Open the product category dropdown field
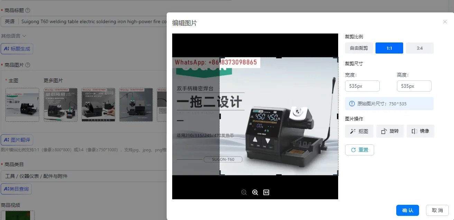This screenshot has width=454, height=220. 84,176
